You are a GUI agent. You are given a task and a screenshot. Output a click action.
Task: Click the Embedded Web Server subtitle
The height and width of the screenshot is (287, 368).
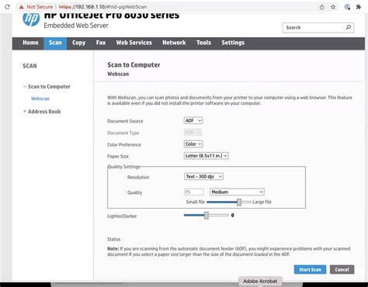tap(76, 26)
